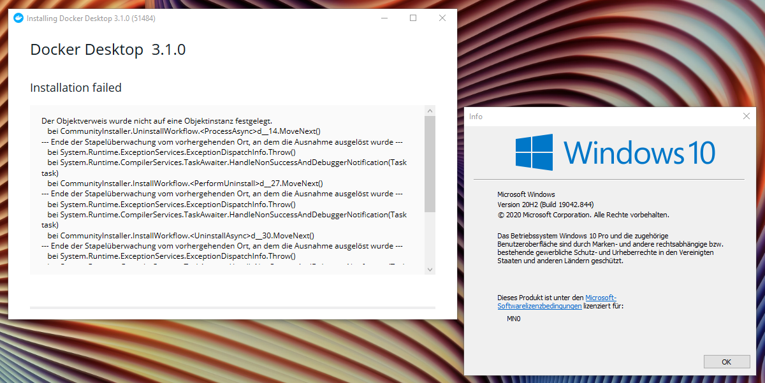Viewport: 765px width, 383px height.
Task: Click the UninstallWorkflow ProcessAsync stack trace line
Action: [184, 131]
